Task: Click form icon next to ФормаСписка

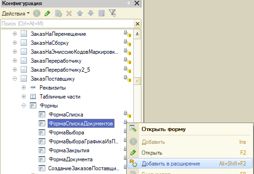Action: (x=42, y=115)
